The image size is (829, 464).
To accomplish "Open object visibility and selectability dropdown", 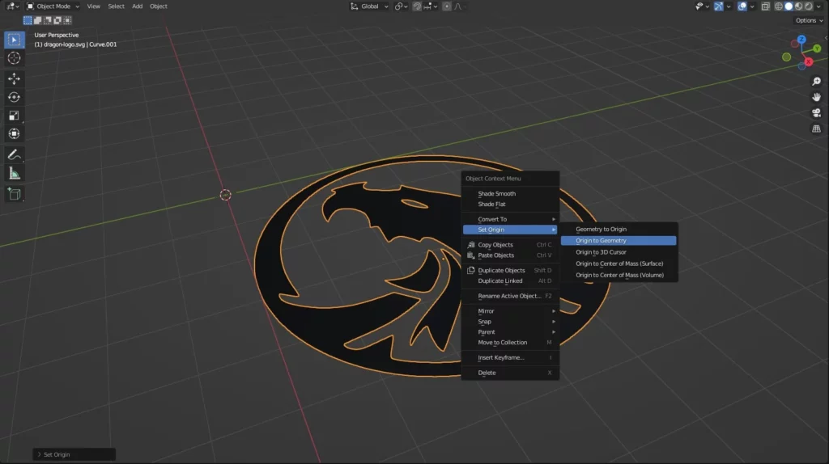I will point(702,6).
